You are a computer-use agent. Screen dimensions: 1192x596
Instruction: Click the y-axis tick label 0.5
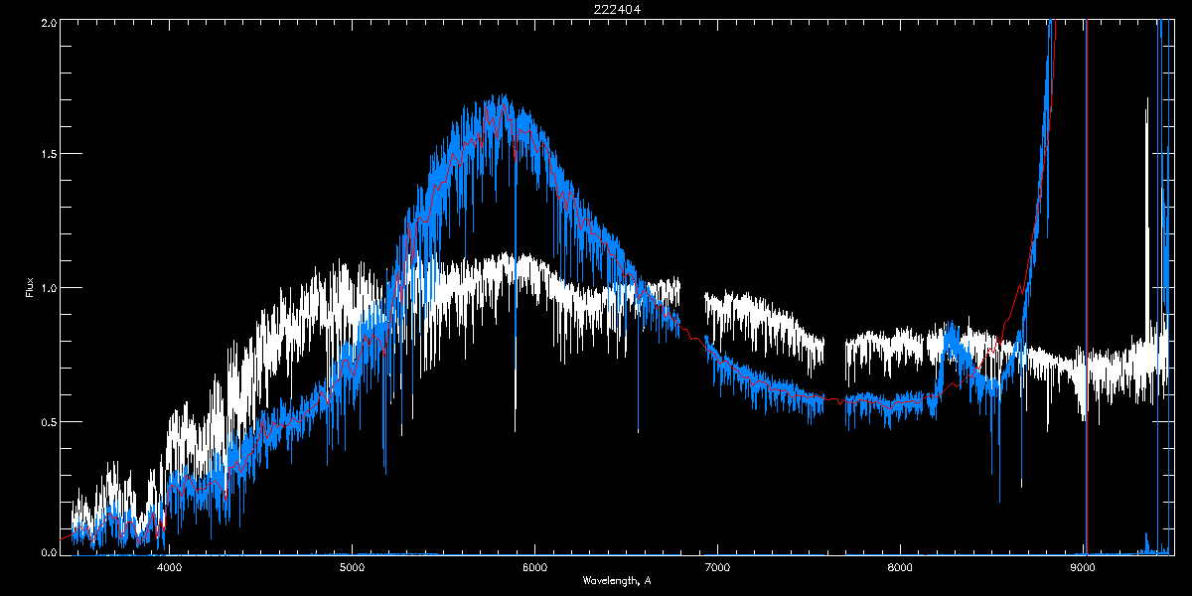point(48,421)
